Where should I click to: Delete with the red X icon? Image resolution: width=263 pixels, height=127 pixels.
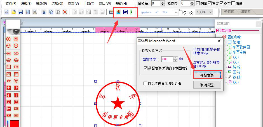[65, 12]
